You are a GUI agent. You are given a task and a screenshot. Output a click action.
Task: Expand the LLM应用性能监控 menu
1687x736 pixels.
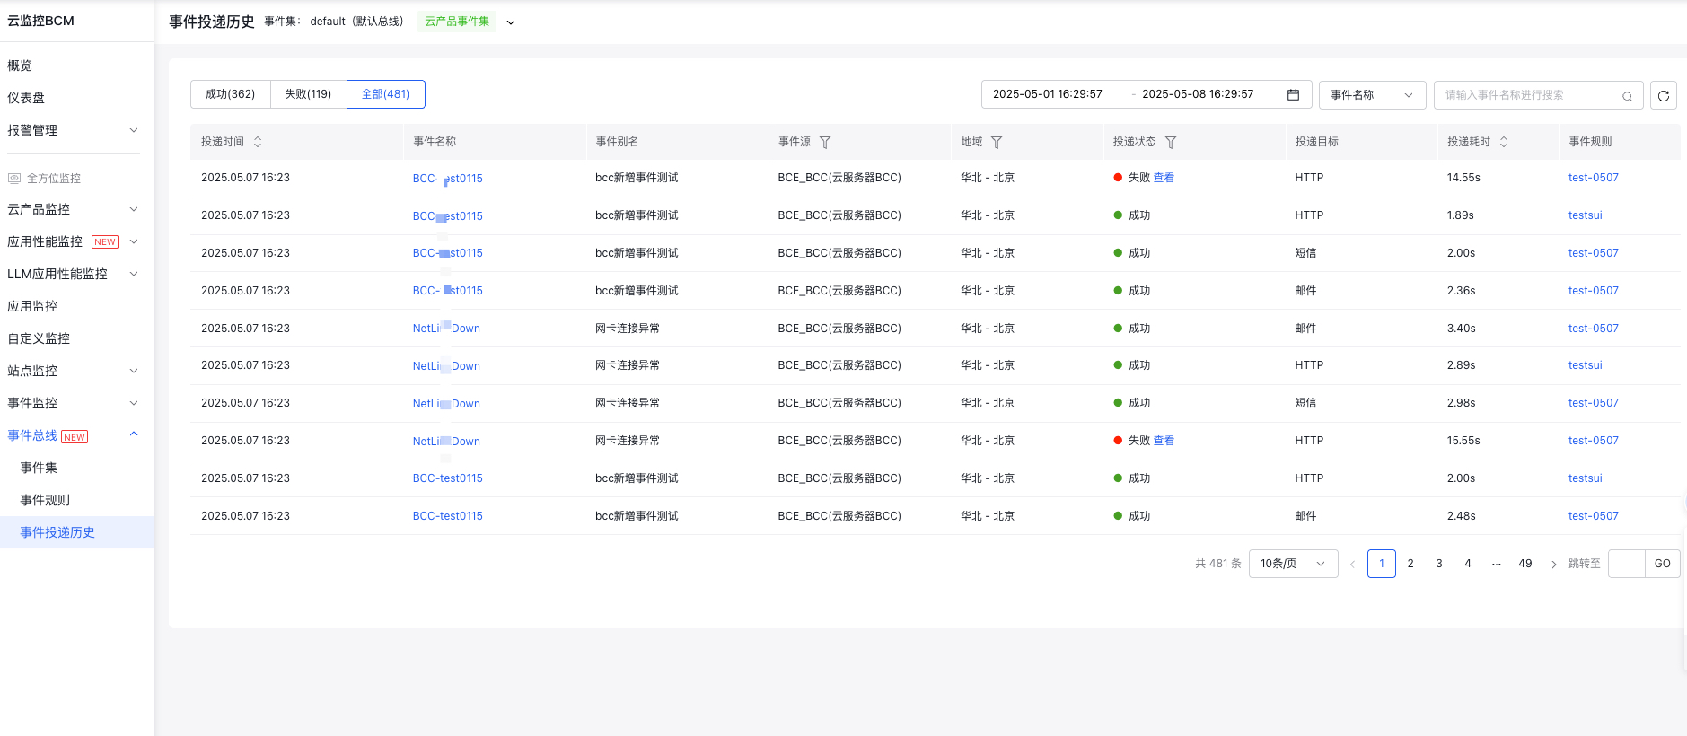point(134,274)
